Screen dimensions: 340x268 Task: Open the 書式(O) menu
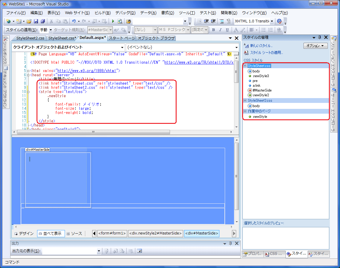167,13
